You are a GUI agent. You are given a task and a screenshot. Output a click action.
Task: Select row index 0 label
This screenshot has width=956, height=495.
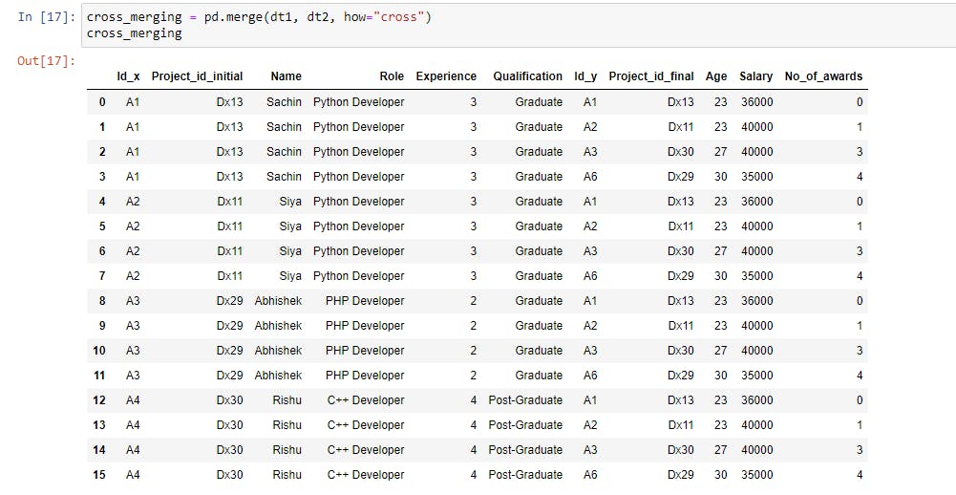point(102,102)
